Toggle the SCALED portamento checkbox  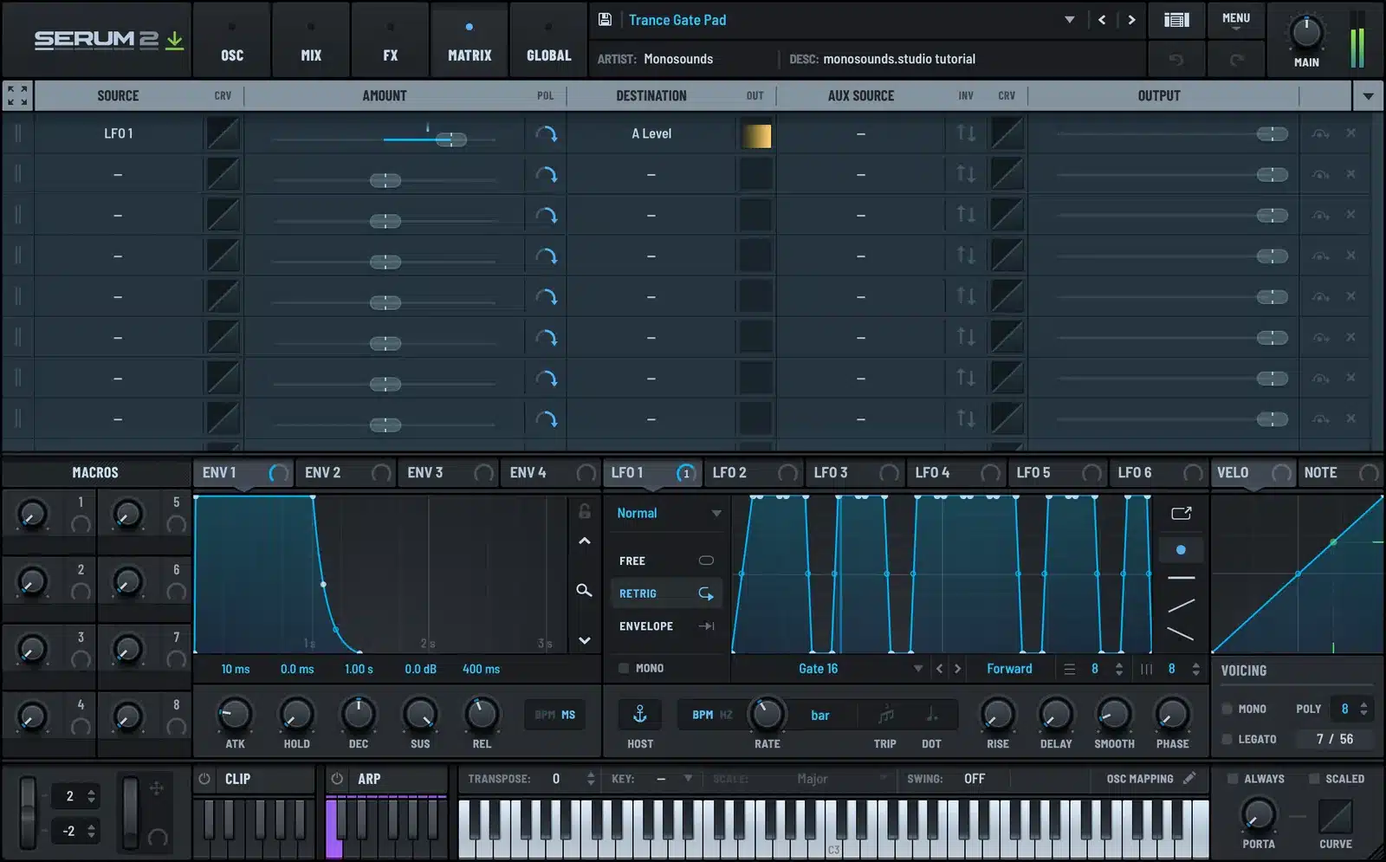point(1314,779)
